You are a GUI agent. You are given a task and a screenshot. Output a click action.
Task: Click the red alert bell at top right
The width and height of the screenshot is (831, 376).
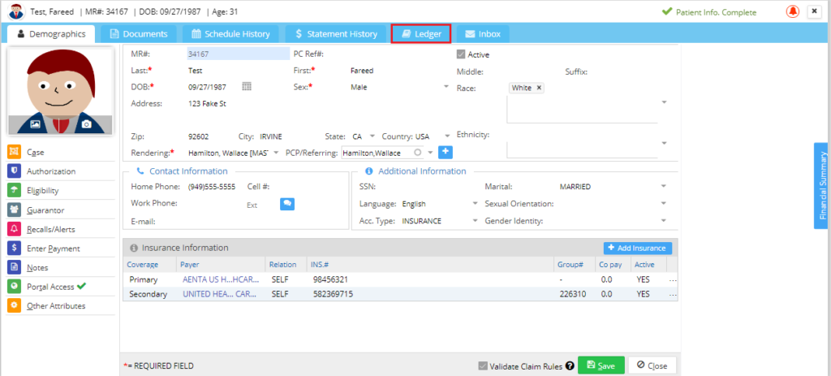coord(793,11)
